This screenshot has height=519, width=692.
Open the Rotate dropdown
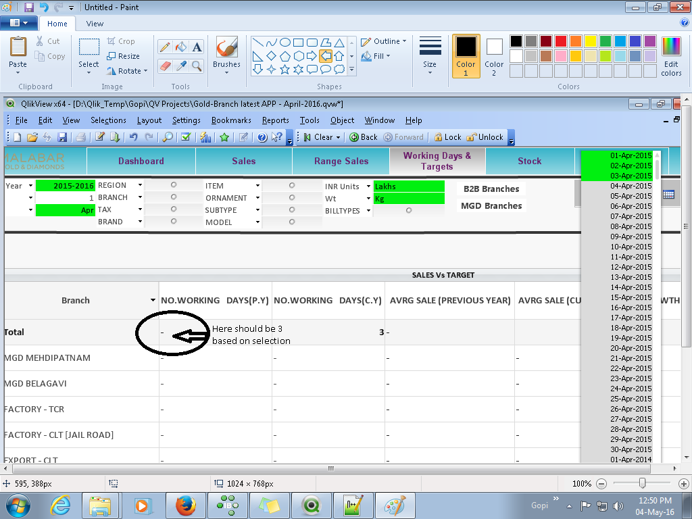point(128,71)
